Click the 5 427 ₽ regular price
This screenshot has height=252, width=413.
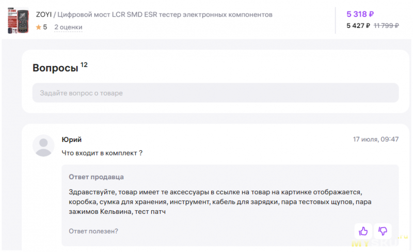[358, 25]
